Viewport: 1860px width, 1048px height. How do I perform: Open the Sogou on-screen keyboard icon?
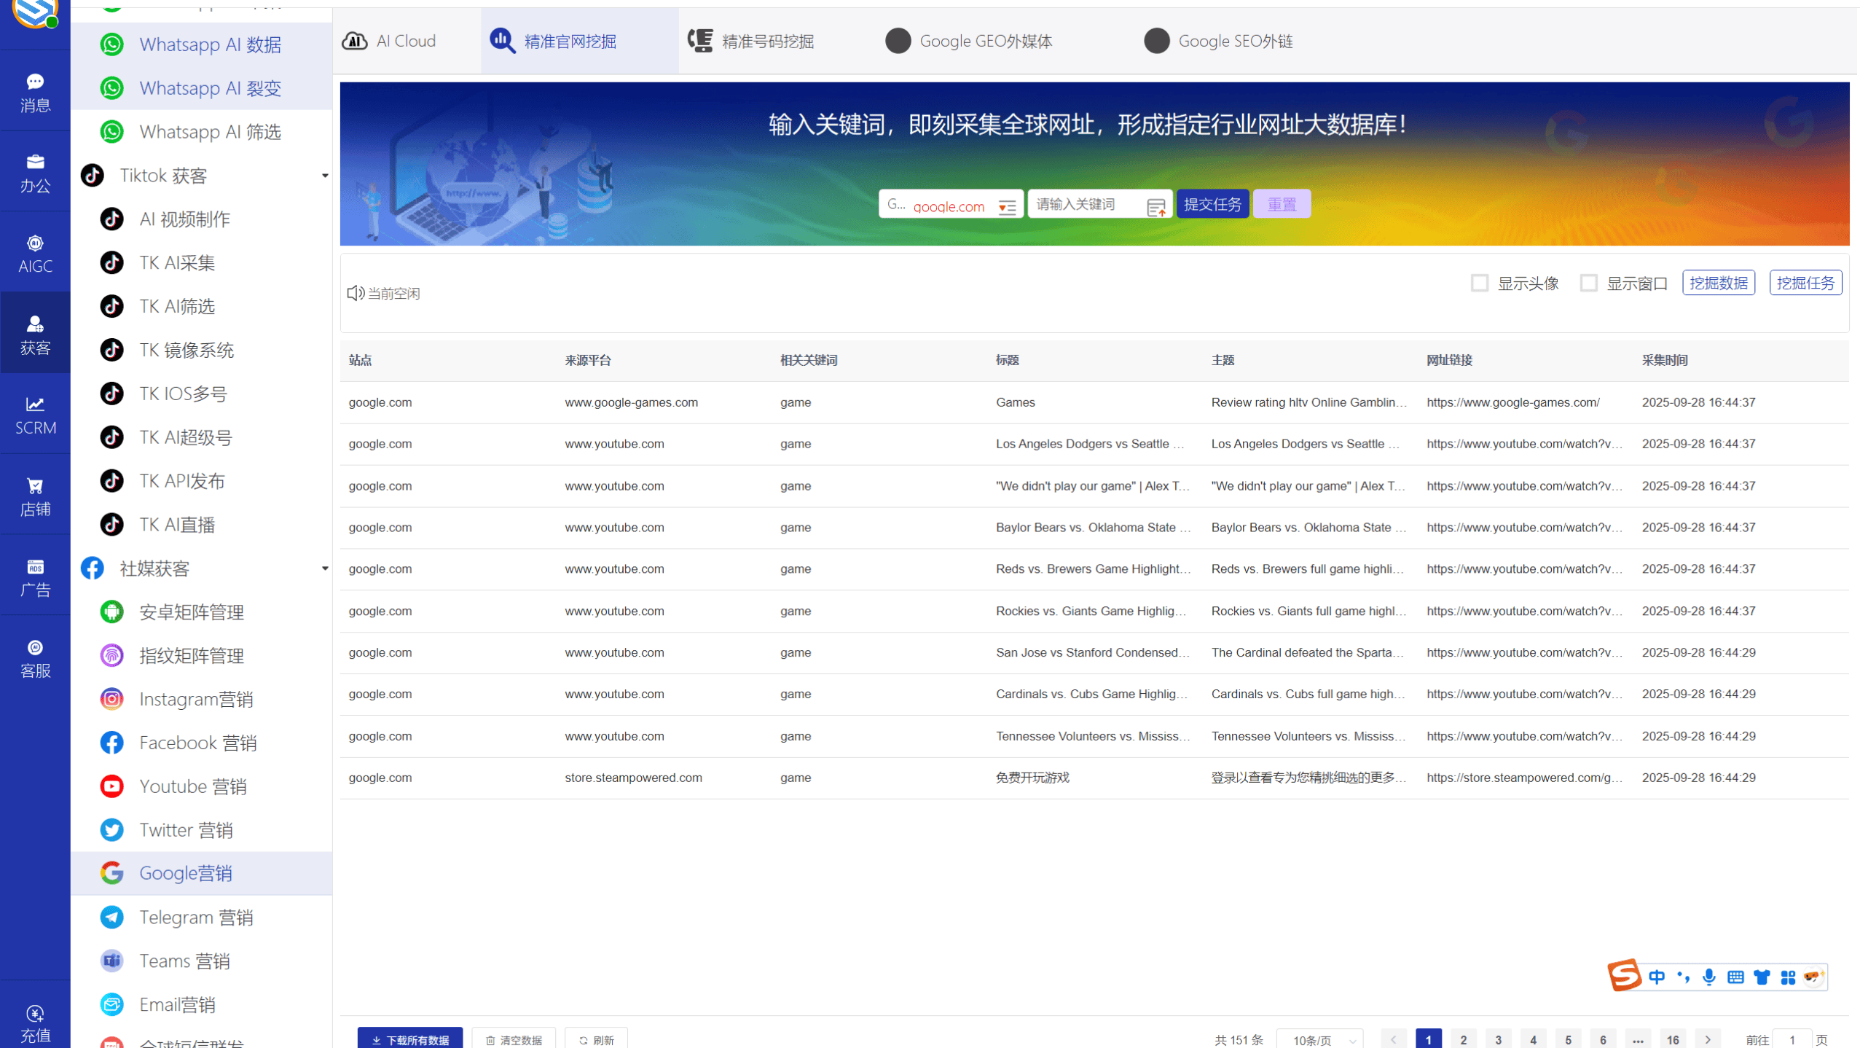coord(1736,977)
